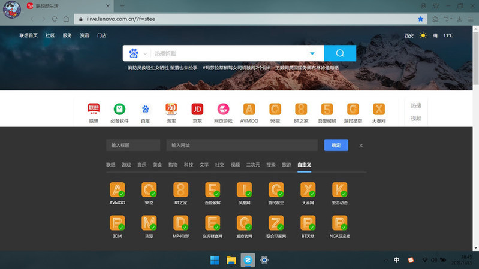
Task: Deselect the 凤凰网 site tile
Action: 244,190
